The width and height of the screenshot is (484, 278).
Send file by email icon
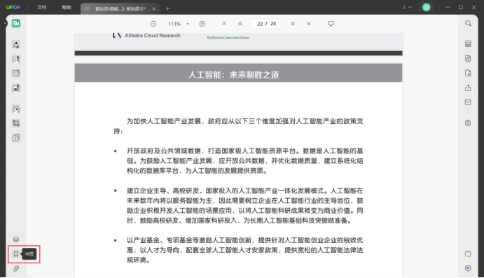point(469,102)
